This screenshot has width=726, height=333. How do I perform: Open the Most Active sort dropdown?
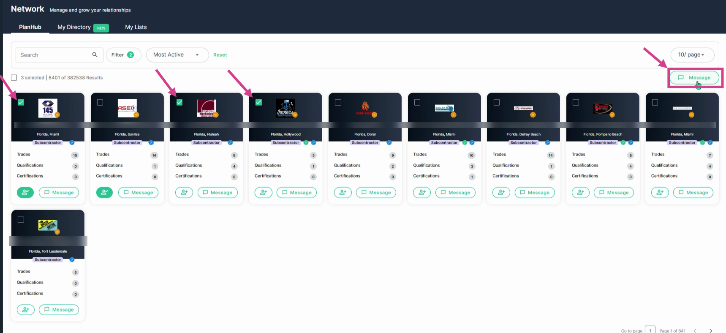(x=177, y=55)
